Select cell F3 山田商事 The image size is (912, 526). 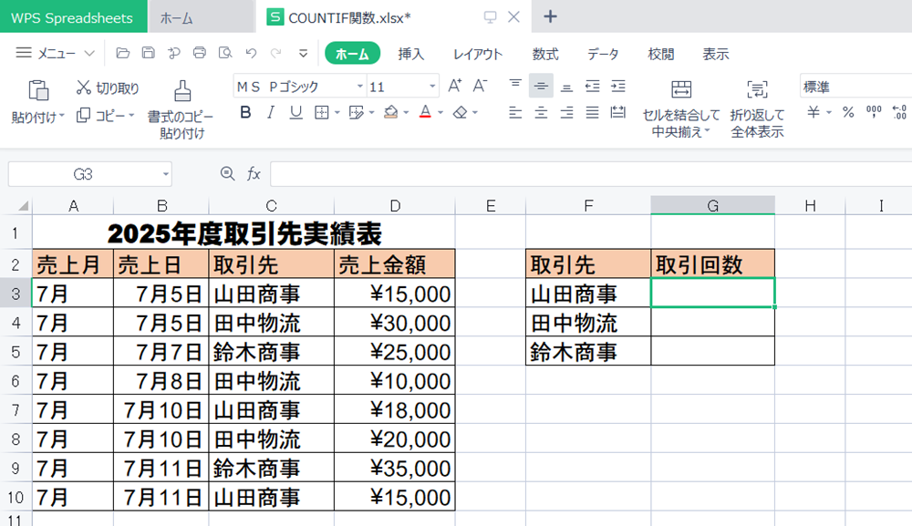click(x=588, y=293)
